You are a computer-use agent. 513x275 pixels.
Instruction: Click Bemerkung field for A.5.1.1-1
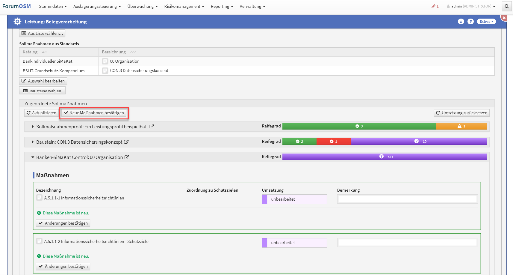click(407, 199)
